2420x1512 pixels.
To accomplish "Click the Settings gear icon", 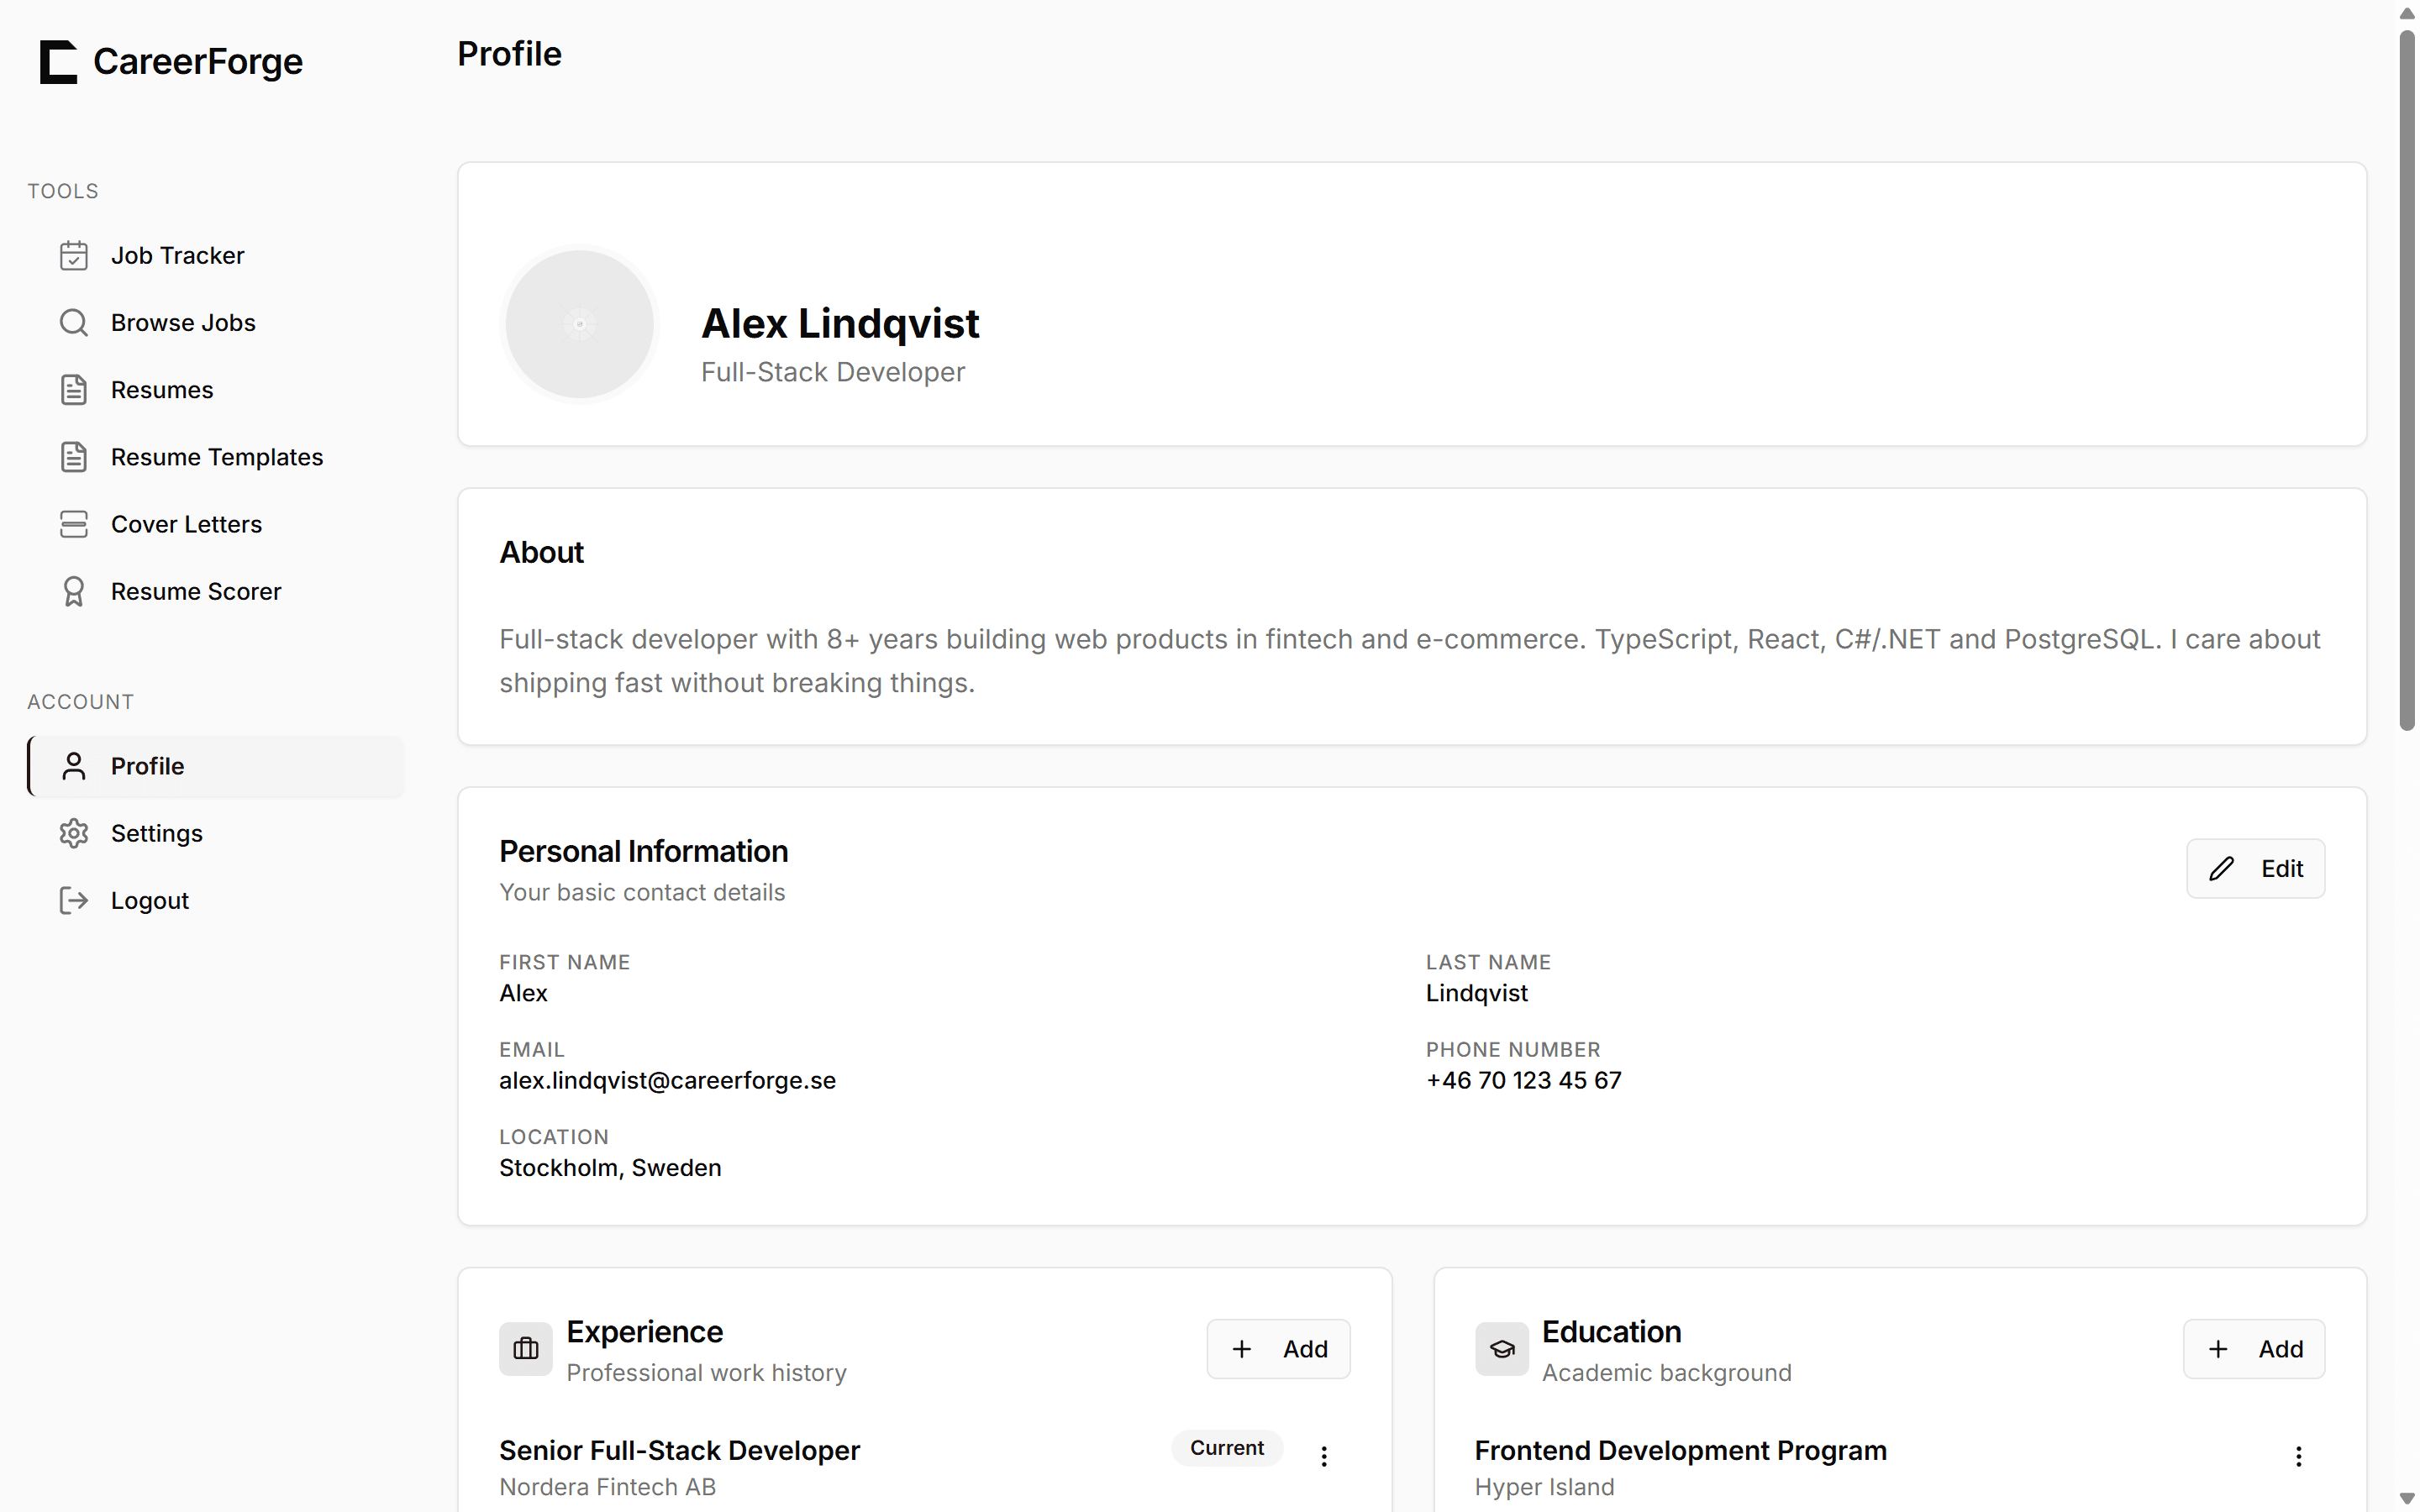I will 74,833.
